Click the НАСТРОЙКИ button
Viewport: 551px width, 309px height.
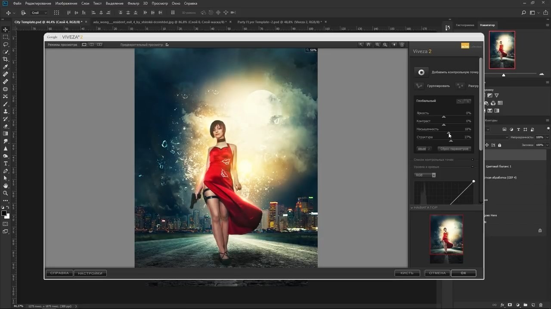[90, 273]
